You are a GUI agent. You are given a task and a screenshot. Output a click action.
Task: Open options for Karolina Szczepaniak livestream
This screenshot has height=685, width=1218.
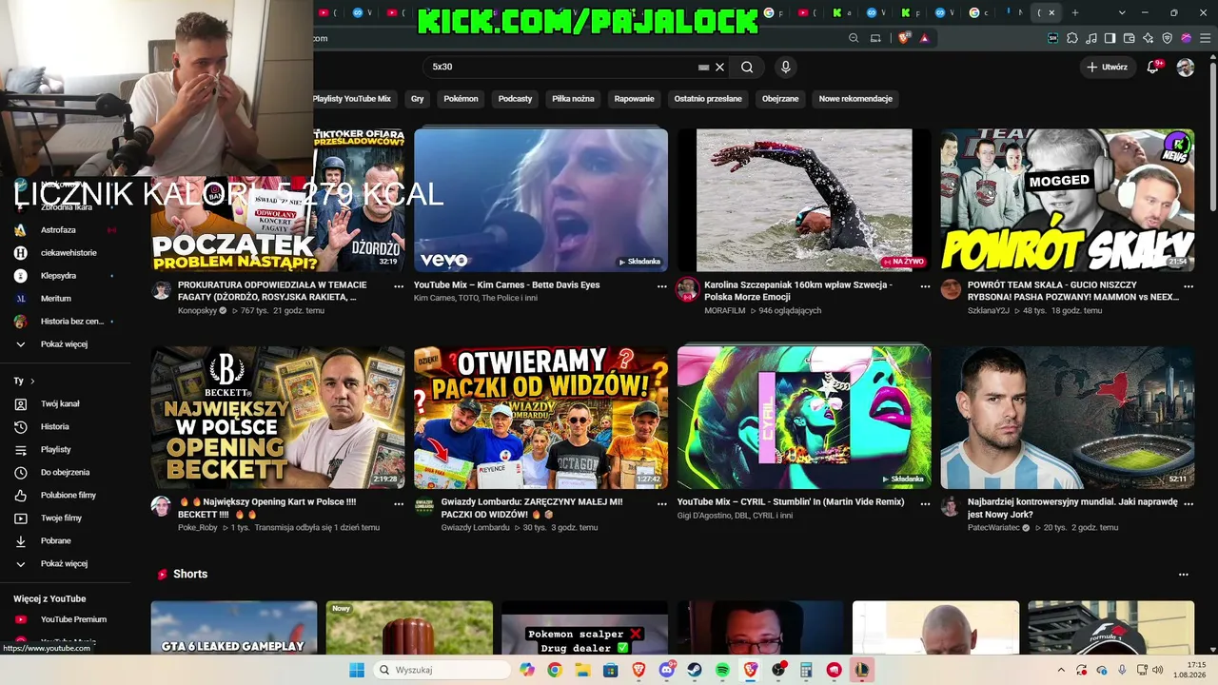point(925,285)
